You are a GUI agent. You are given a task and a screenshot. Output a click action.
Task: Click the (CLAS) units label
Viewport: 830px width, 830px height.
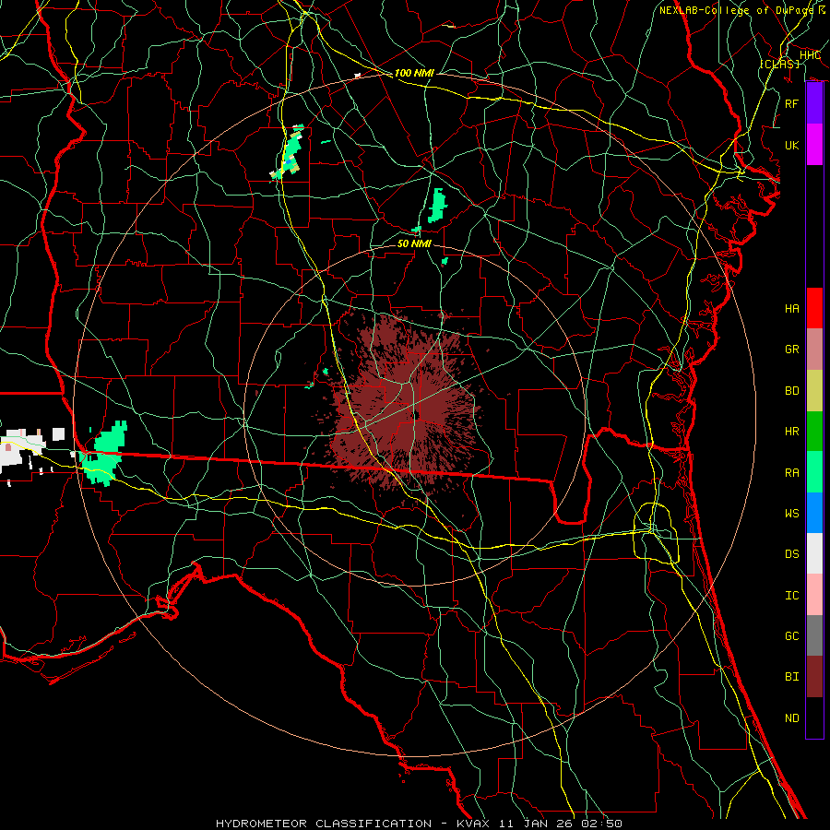pos(779,64)
